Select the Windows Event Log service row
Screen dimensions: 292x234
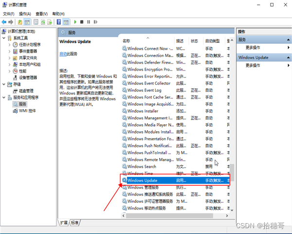click(x=176, y=90)
